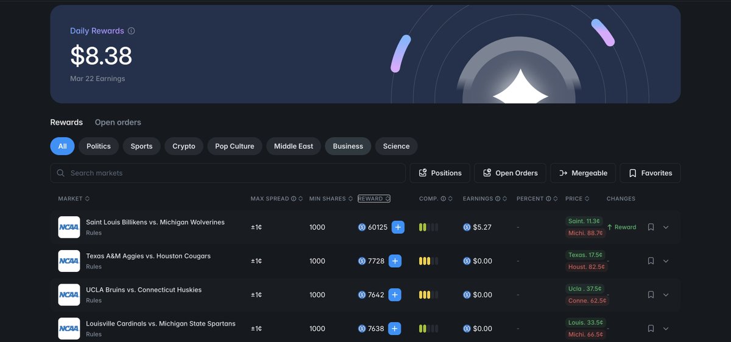
Task: Select the Houst. 82.5¢ price chip
Action: click(587, 267)
